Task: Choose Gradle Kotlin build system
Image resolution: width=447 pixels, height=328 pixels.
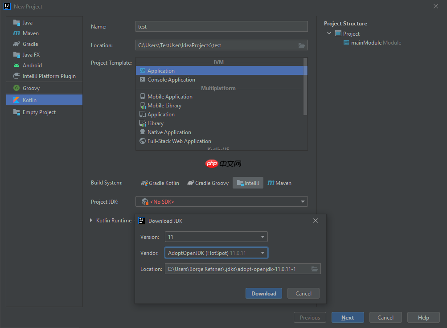Action: point(160,183)
